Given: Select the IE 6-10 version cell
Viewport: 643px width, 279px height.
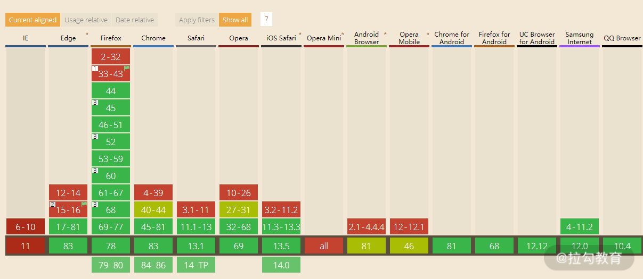Looking at the screenshot, I should tap(26, 227).
